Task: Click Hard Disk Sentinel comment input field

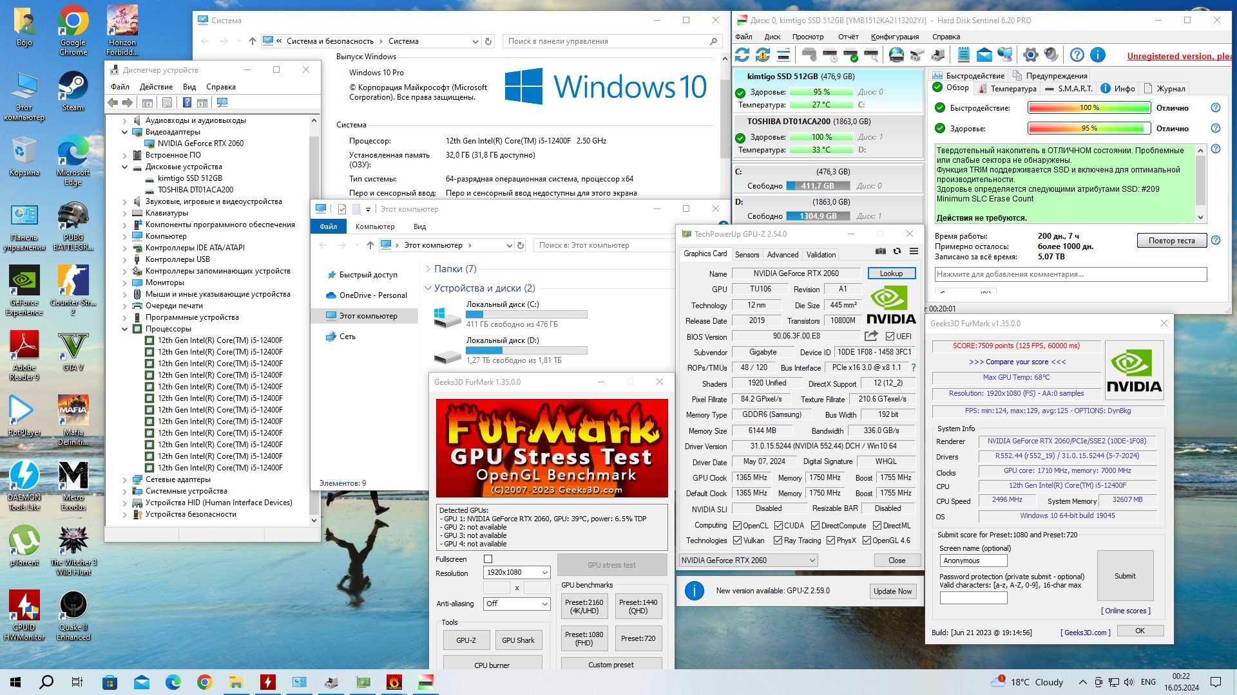Action: coord(1070,274)
